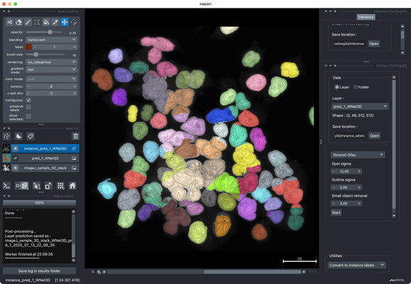Click Save log in results folder
This screenshot has height=284, width=411.
[39, 271]
